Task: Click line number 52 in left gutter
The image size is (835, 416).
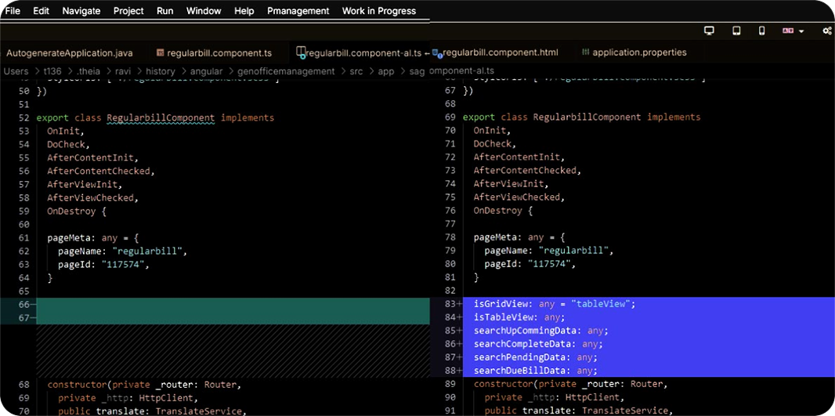Action: [x=23, y=118]
